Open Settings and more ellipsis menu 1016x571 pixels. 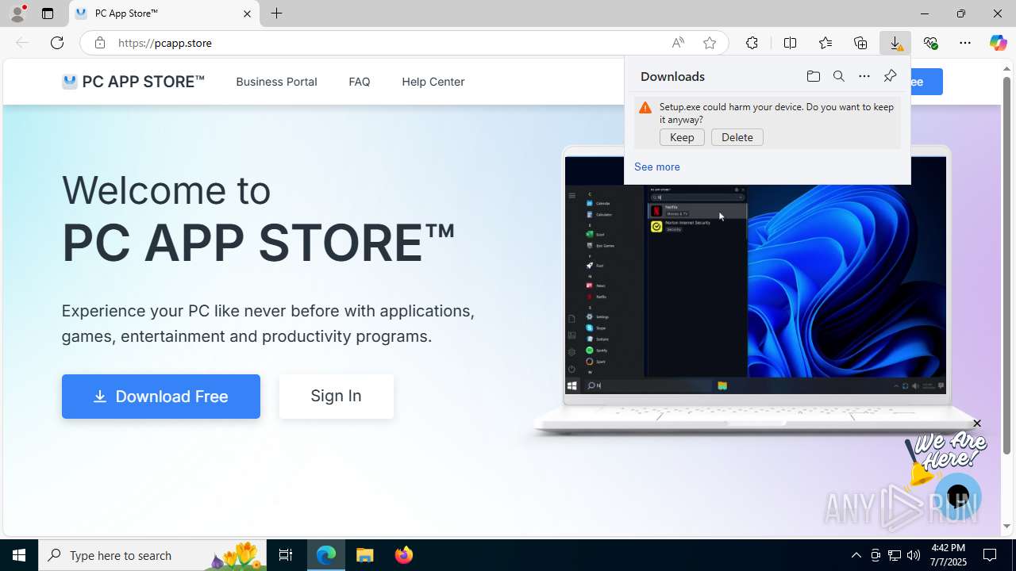pos(965,43)
